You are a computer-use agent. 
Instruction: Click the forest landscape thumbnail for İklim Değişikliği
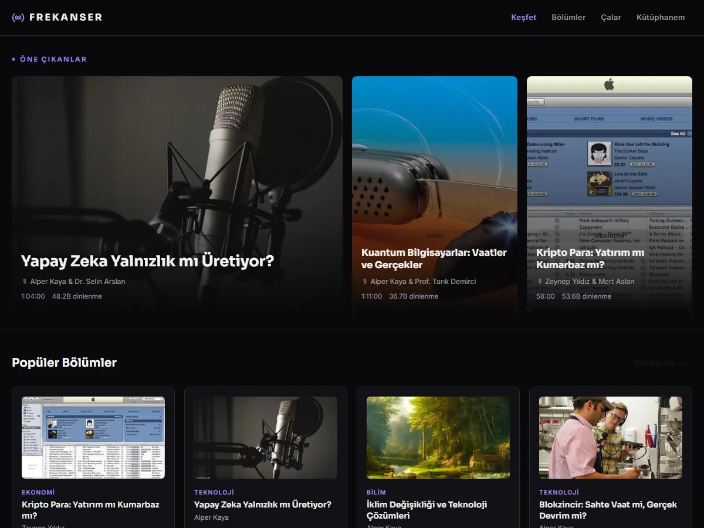(438, 438)
